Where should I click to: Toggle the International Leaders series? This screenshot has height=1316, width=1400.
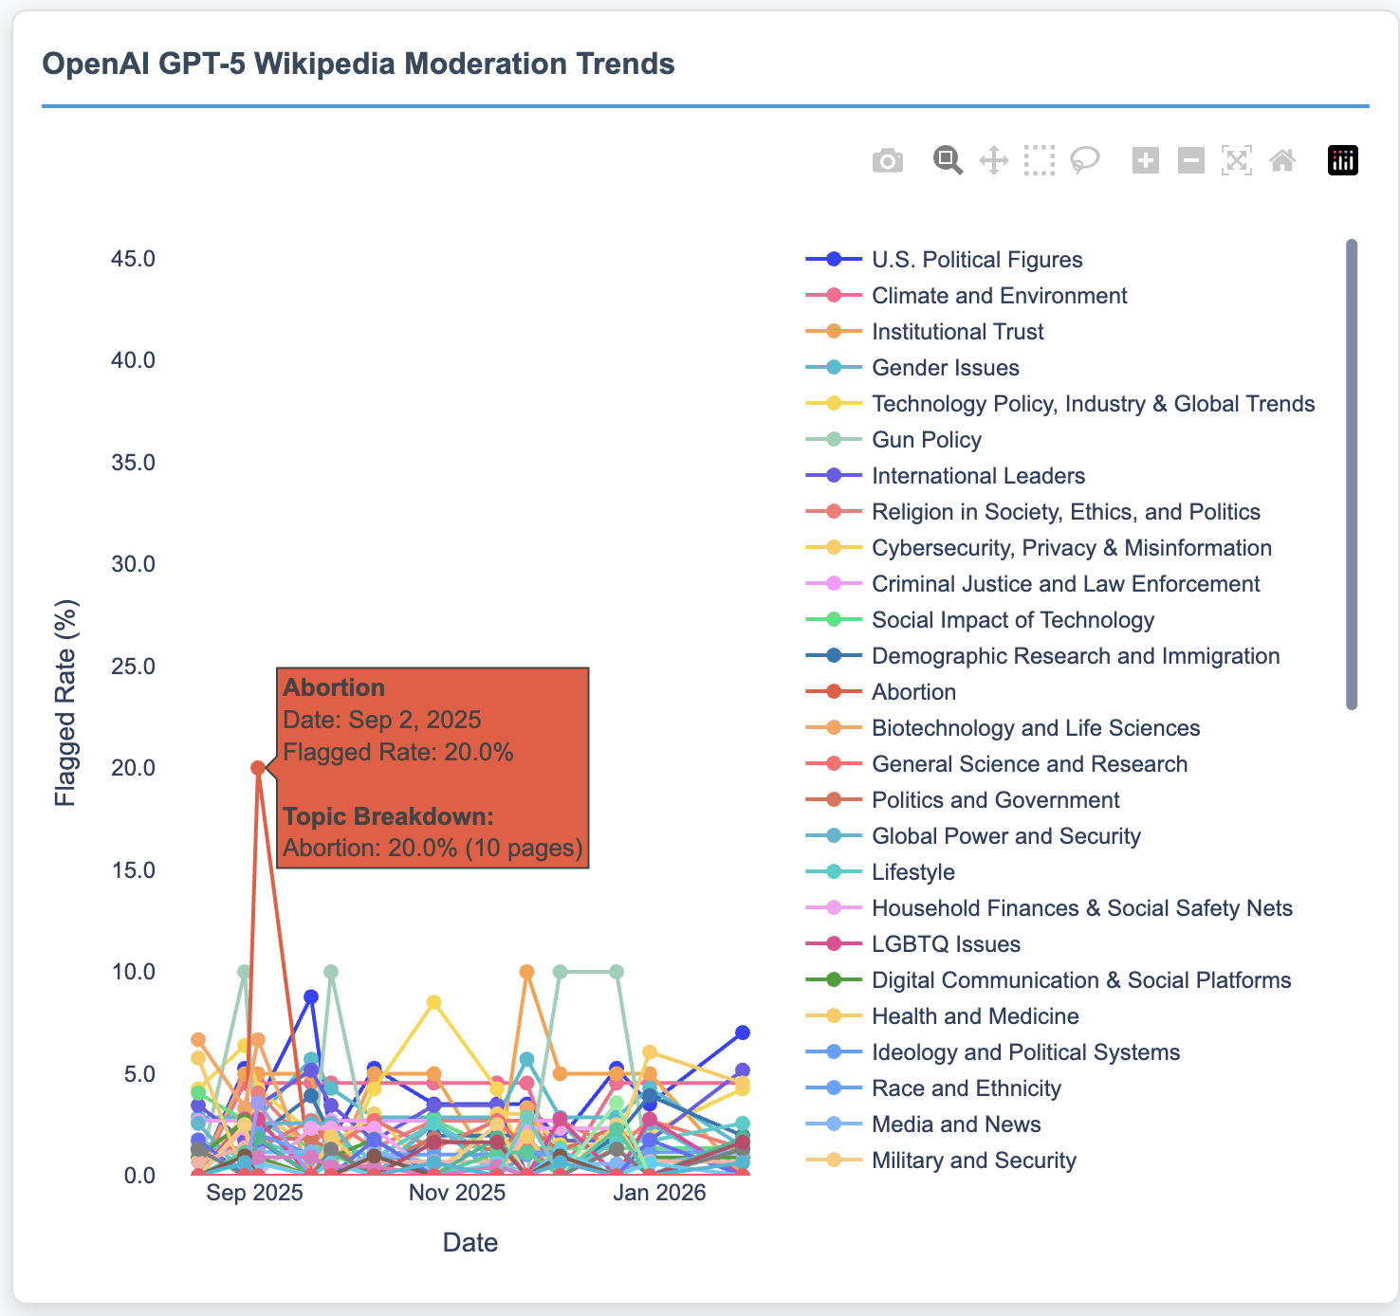(x=978, y=476)
